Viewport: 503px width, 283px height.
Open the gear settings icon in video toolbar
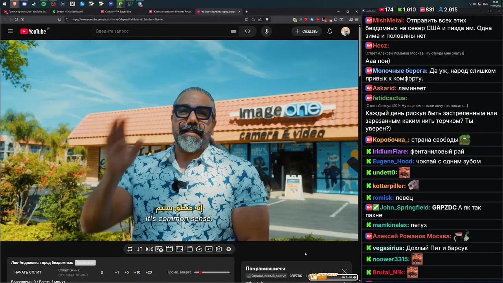tap(229, 249)
